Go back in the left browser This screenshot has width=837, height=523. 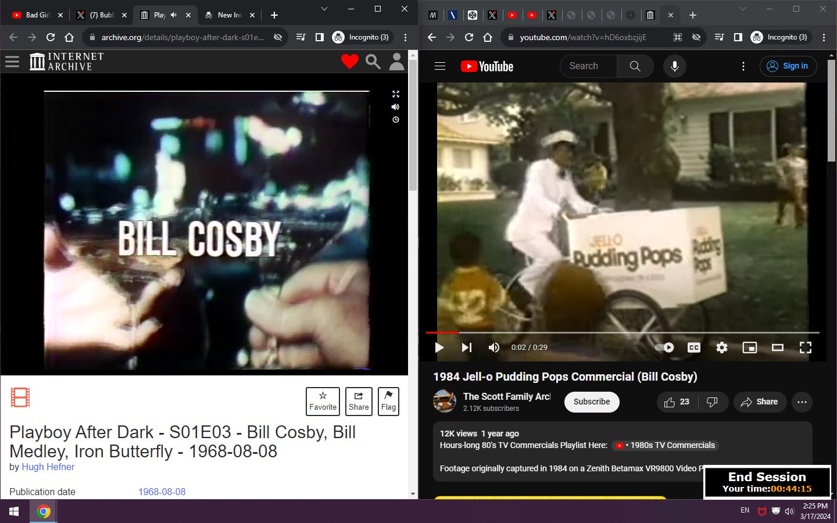13,37
